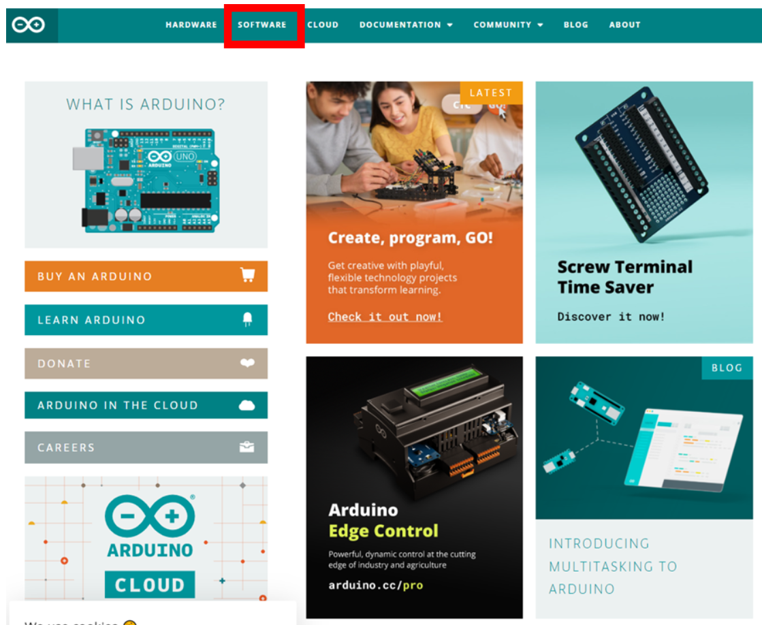Open the About nav item
Screen dimensions: 762x625
tap(625, 25)
